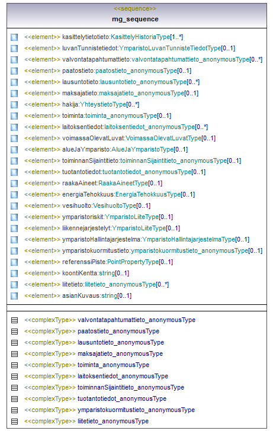273x431 pixels.
Task: Select the complexType icon beside liitetieto_anonymousType
Action: pyautogui.click(x=14, y=422)
